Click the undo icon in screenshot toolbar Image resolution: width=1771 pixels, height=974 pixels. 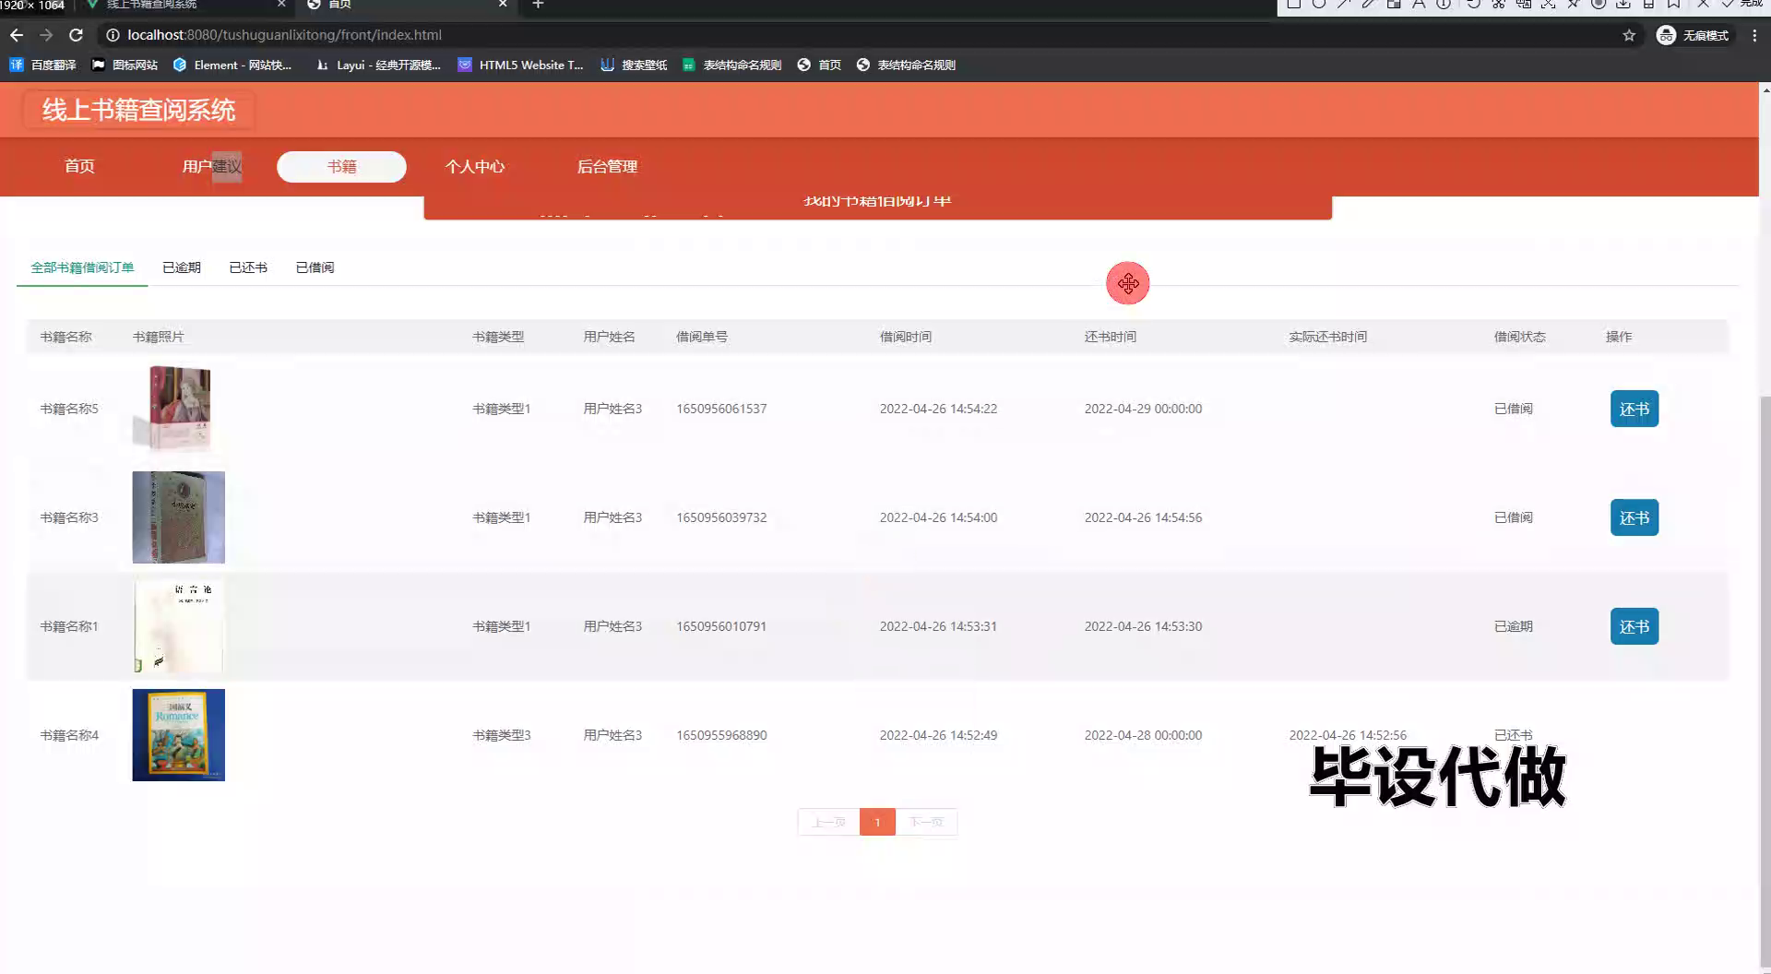tap(1473, 4)
